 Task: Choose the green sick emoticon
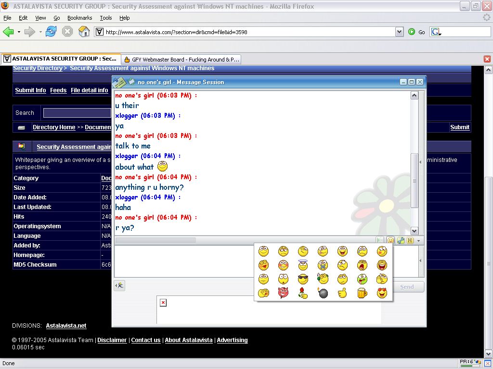coord(362,279)
